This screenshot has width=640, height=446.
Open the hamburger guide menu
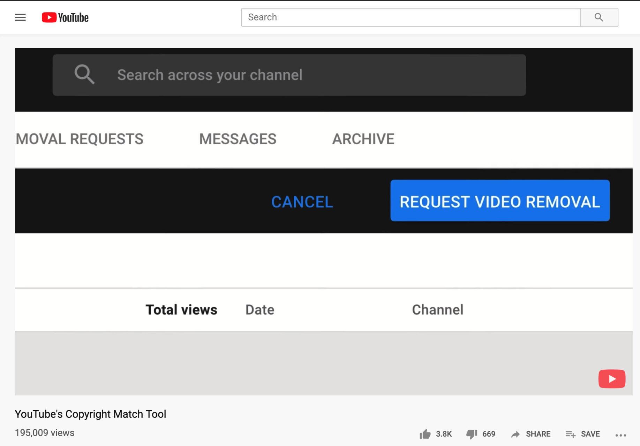20,17
